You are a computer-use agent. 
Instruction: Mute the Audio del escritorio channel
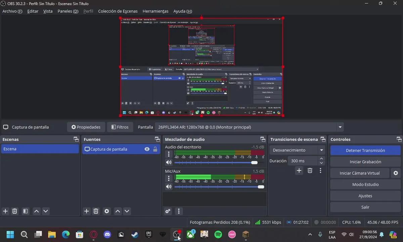click(169, 162)
